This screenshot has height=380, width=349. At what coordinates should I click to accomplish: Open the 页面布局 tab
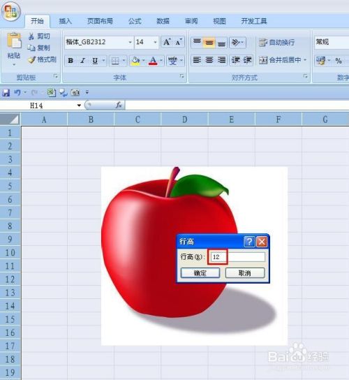pyautogui.click(x=100, y=21)
